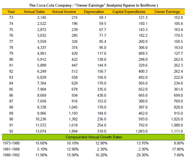This screenshot has width=187, height=161.
Task: Select depreciation value 150.7
Action: tap(102, 71)
